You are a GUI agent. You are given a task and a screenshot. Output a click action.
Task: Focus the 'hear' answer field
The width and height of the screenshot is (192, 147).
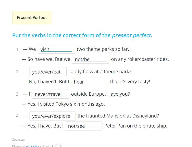point(89,82)
